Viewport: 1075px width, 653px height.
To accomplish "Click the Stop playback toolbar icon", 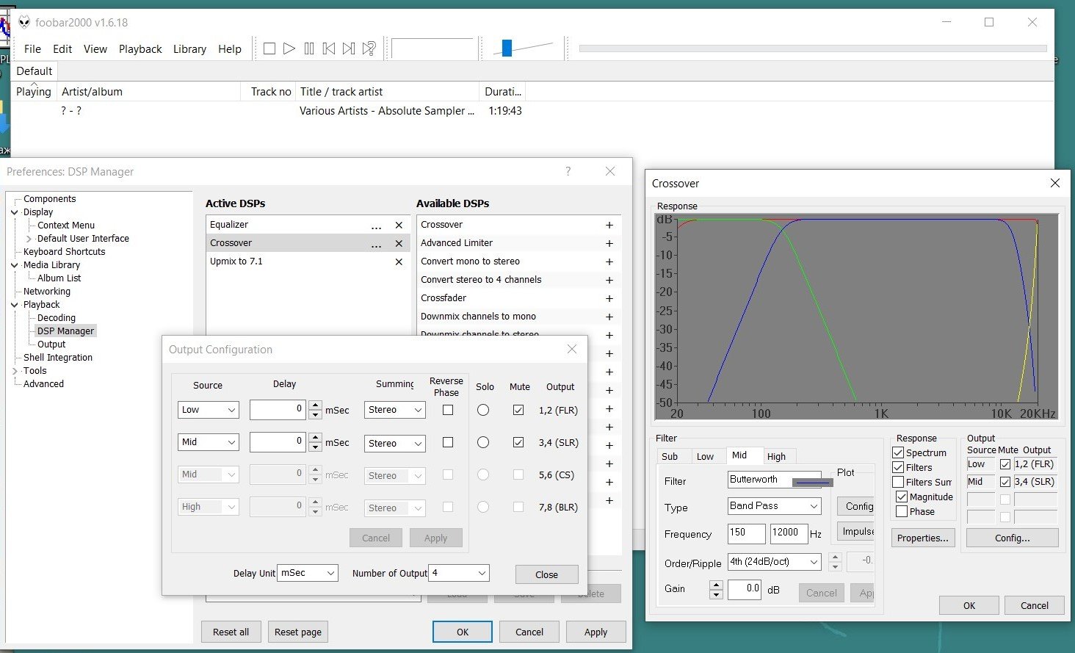I will pos(269,48).
